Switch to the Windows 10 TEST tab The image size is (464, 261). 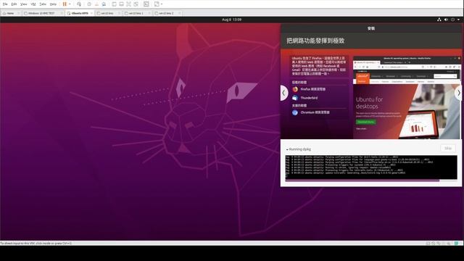click(43, 13)
